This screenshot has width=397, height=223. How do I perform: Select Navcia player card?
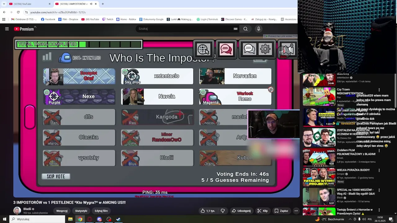point(157,97)
